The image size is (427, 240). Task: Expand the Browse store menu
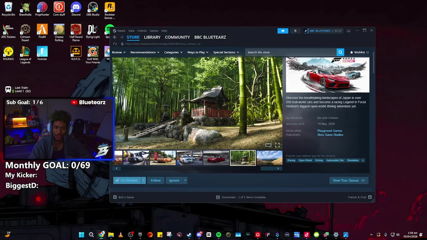pyautogui.click(x=119, y=52)
